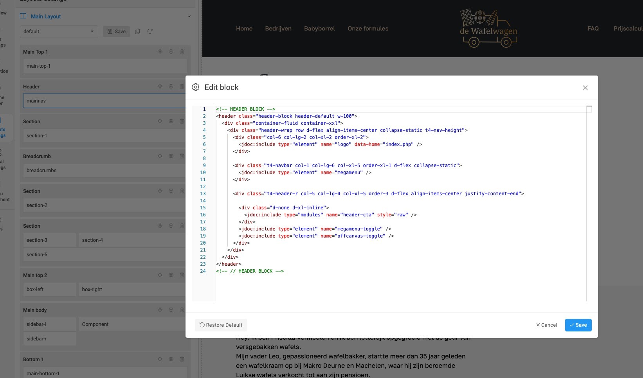Go to the FAQ menu item

[593, 29]
